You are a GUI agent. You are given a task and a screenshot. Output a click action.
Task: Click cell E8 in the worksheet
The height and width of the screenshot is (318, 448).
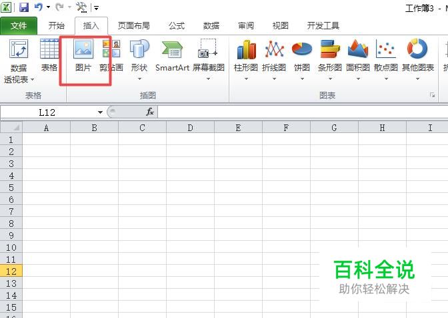point(238,224)
